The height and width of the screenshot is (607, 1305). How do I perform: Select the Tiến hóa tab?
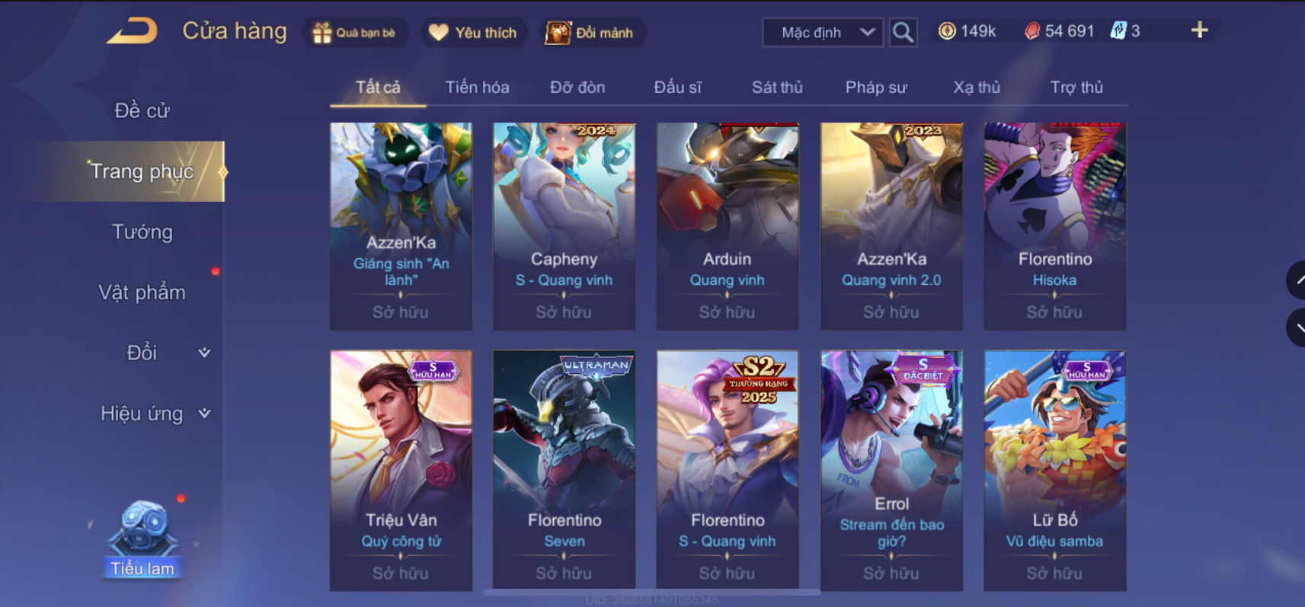pos(477,87)
